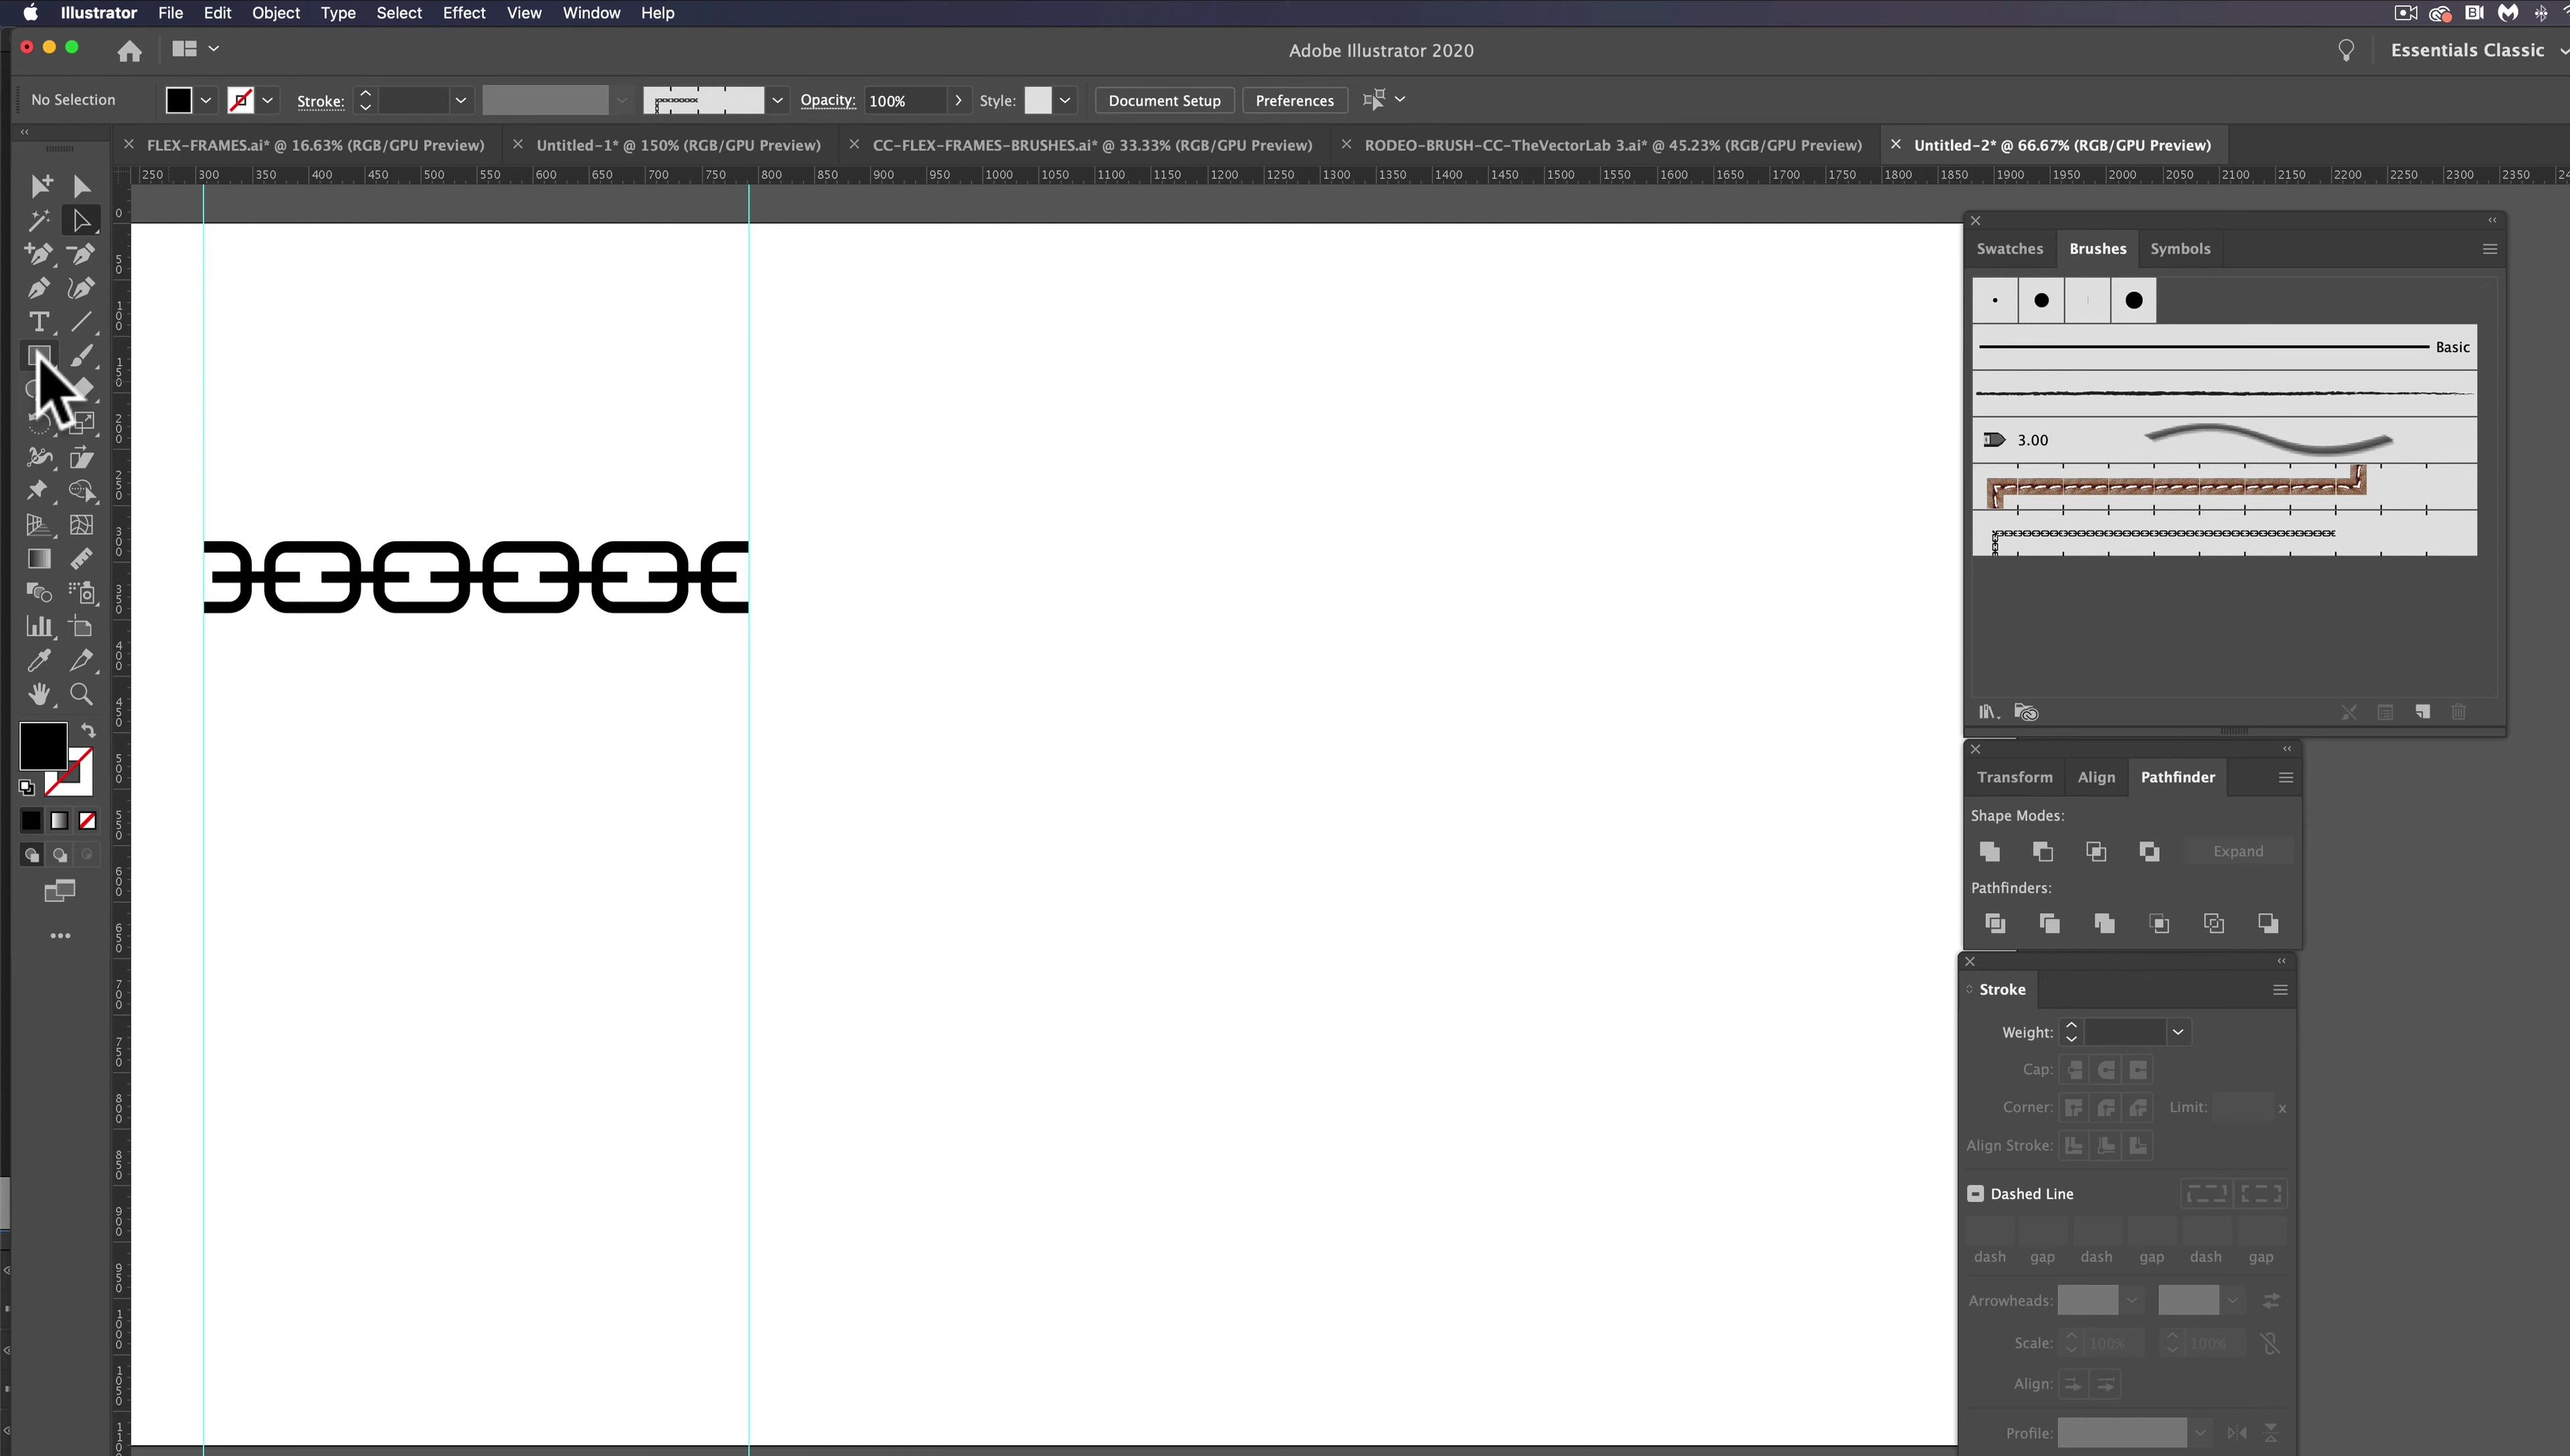The image size is (2570, 1456).
Task: Open Brushes panel options menu
Action: 2490,249
